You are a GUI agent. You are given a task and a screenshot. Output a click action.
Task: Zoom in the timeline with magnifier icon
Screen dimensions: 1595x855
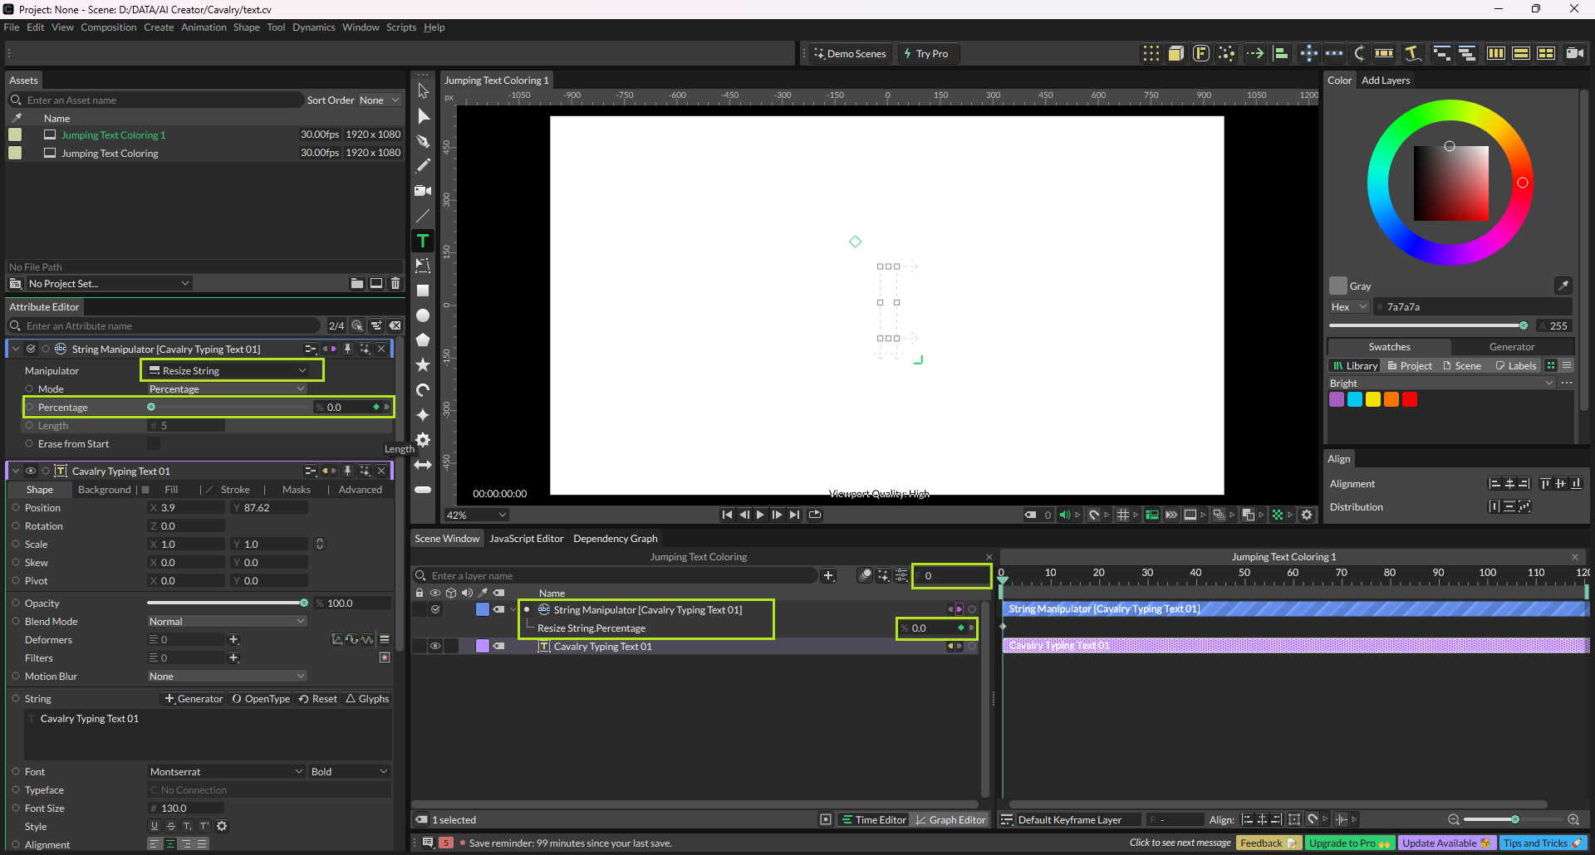click(x=1573, y=819)
